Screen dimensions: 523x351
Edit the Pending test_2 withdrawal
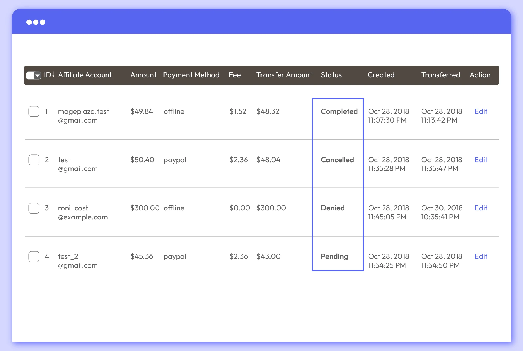pyautogui.click(x=481, y=256)
